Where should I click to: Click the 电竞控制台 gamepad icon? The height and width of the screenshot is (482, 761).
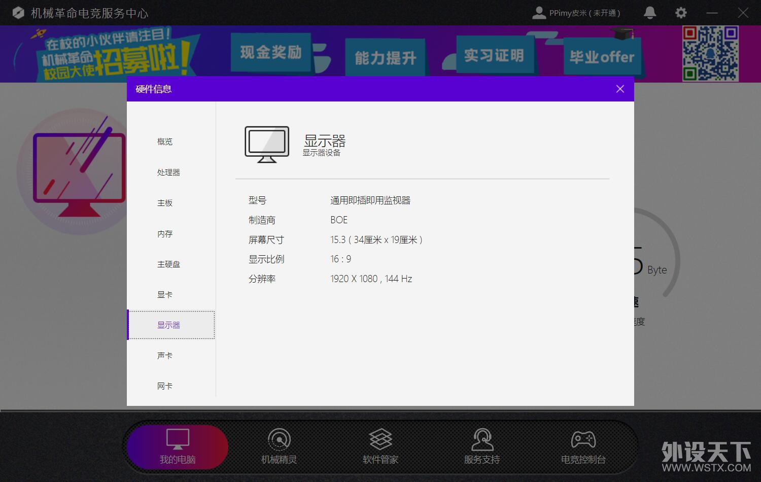pyautogui.click(x=583, y=439)
